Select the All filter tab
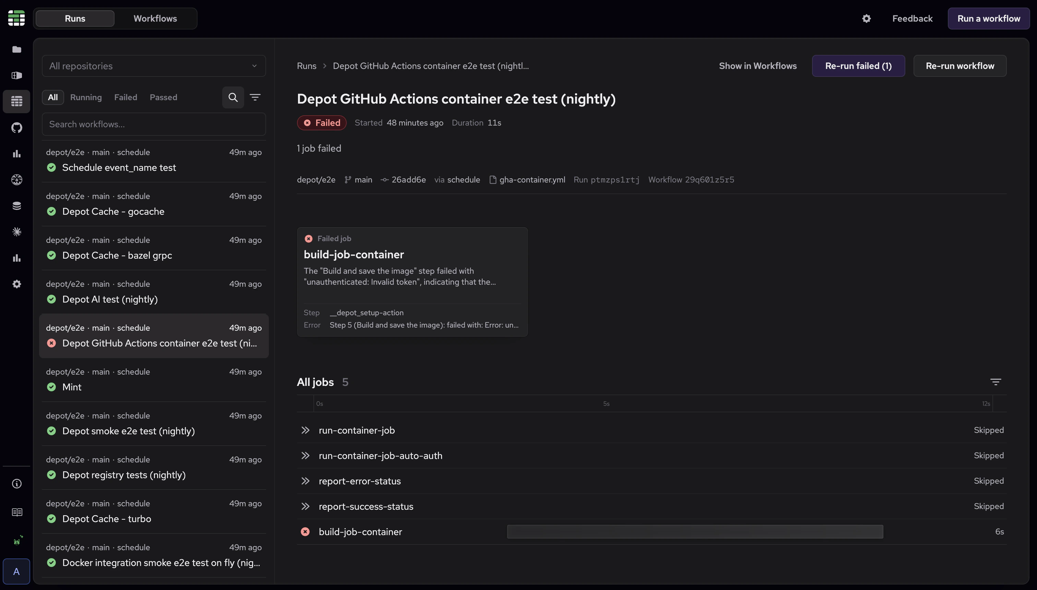This screenshot has width=1037, height=590. pos(53,97)
